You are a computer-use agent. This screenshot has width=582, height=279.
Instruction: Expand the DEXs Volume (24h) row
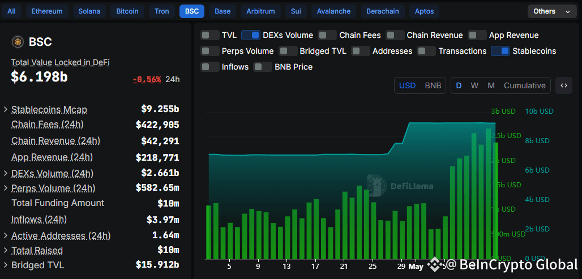pyautogui.click(x=6, y=173)
